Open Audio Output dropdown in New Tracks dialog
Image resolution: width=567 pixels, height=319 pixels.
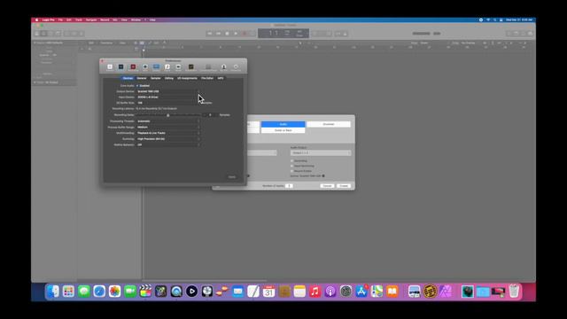[x=321, y=153]
